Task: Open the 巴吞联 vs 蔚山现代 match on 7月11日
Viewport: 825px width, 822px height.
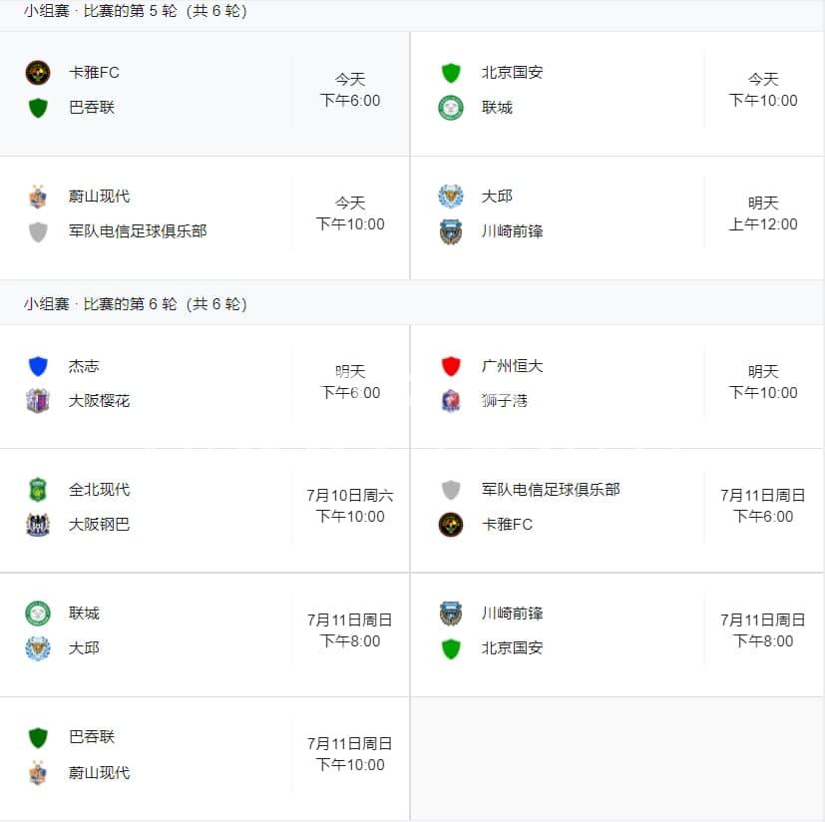Action: (x=205, y=758)
